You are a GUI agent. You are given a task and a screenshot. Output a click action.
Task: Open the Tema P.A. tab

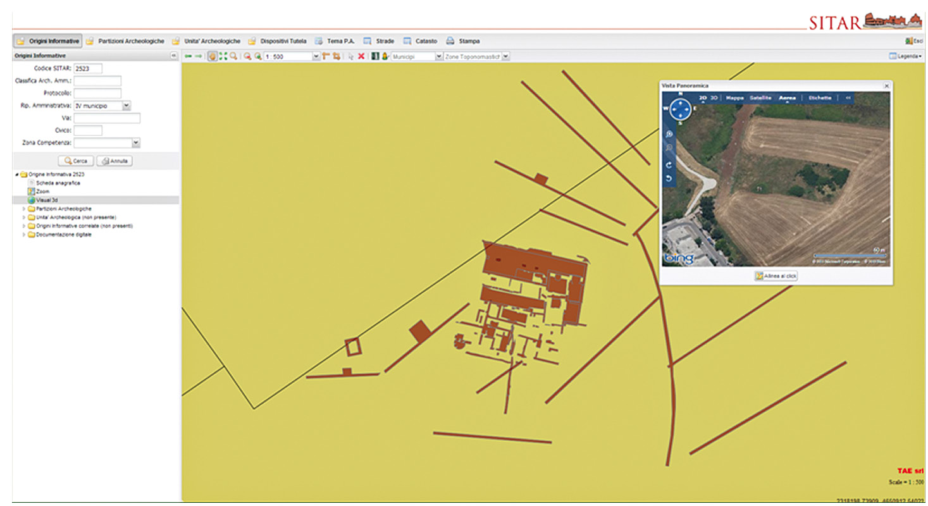[x=335, y=40]
